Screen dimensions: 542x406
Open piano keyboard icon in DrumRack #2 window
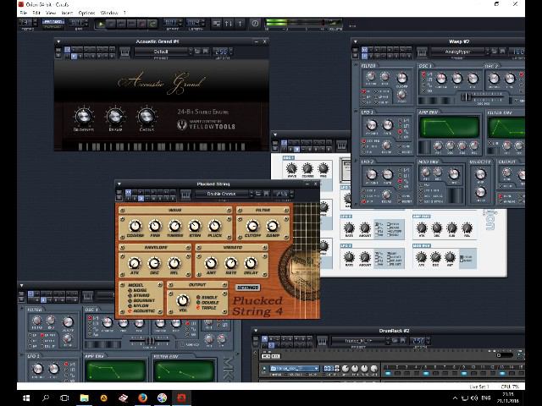322,342
